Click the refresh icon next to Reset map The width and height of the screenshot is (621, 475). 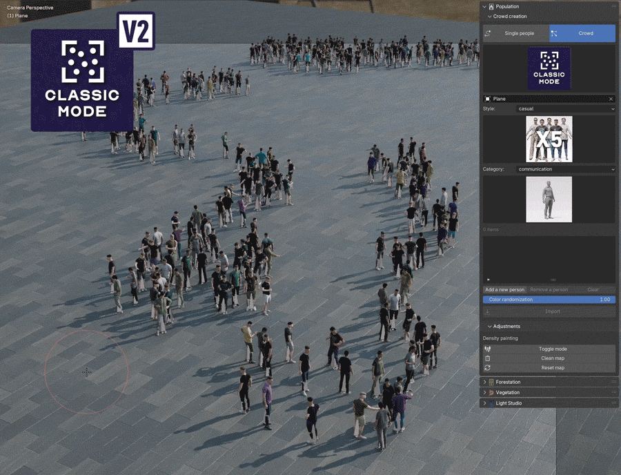487,368
